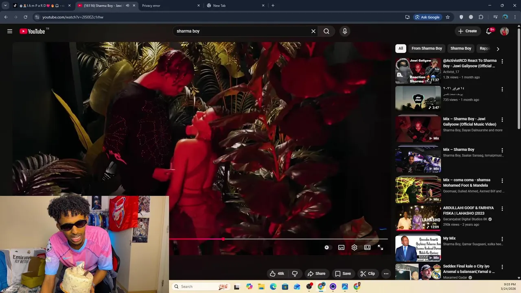The height and width of the screenshot is (293, 521).
Task: Open options for 'Mix – coma coma'
Action: point(502,181)
